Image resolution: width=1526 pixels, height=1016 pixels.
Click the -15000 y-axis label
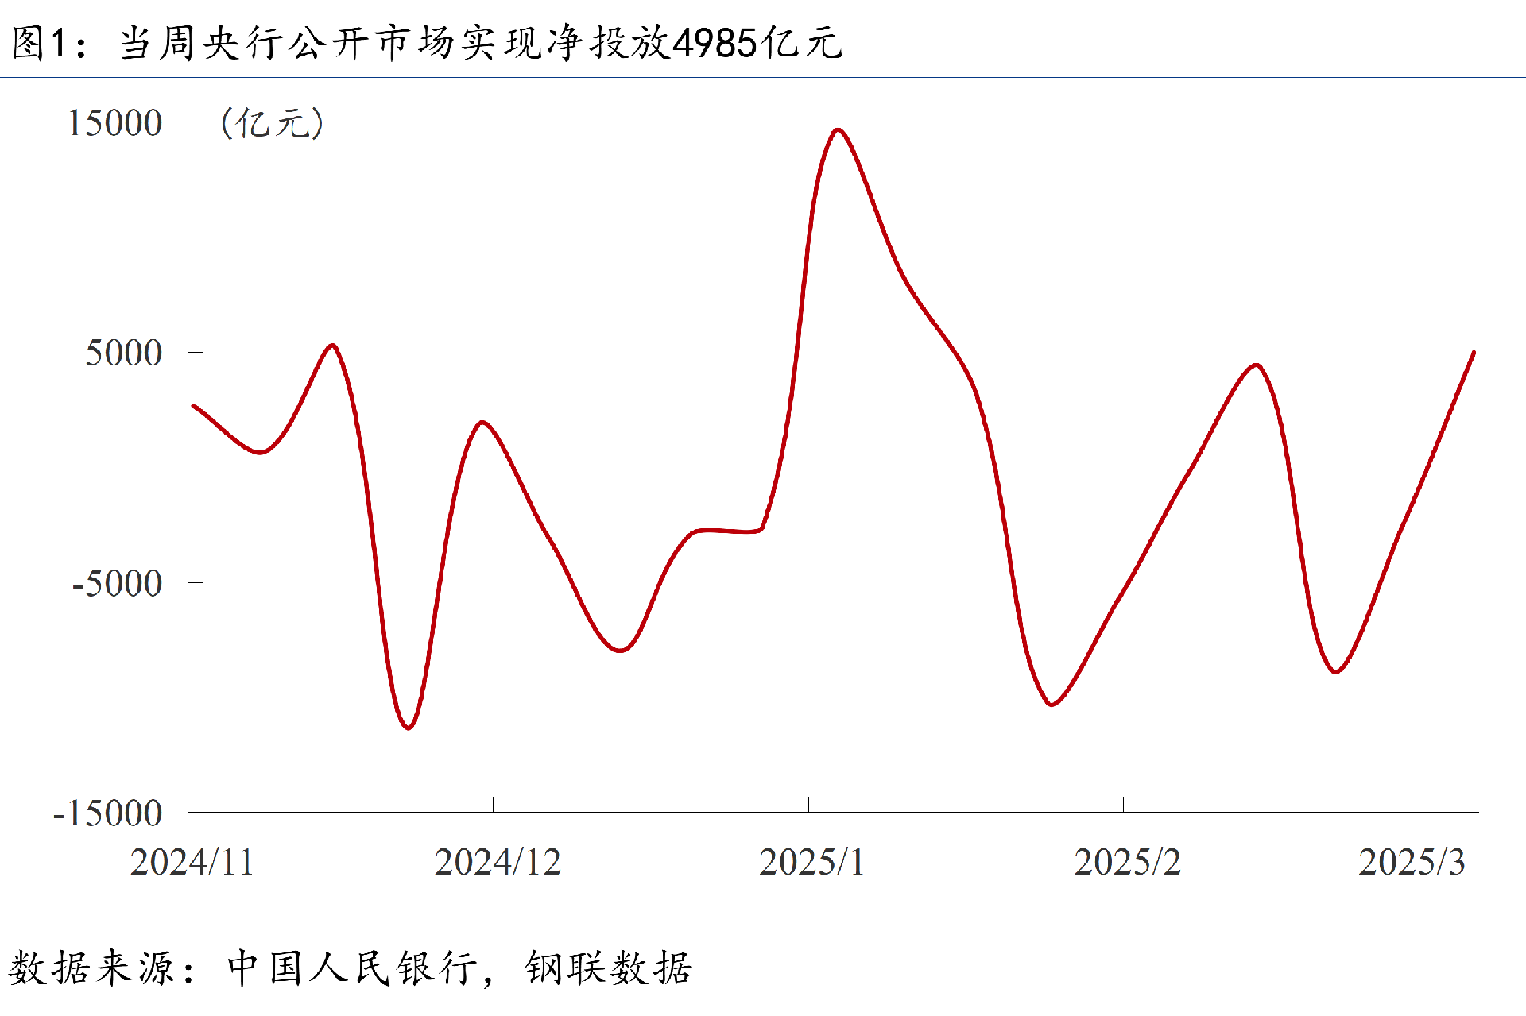click(x=107, y=813)
